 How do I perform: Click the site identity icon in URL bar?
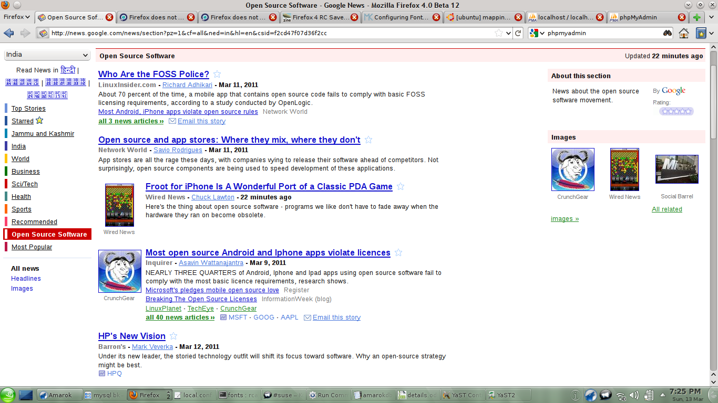(43, 33)
